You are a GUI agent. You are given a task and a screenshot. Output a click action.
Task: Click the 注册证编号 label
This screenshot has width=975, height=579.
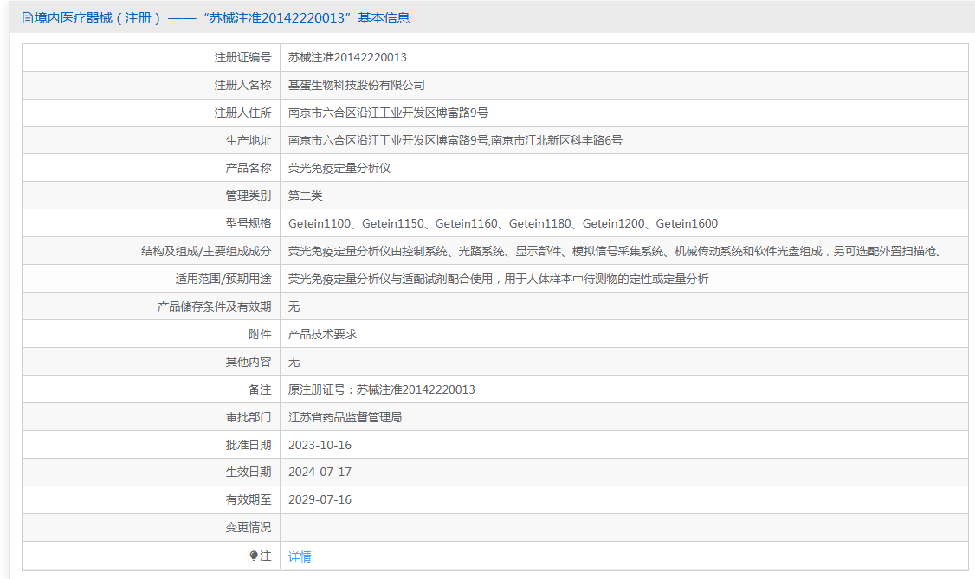click(242, 57)
